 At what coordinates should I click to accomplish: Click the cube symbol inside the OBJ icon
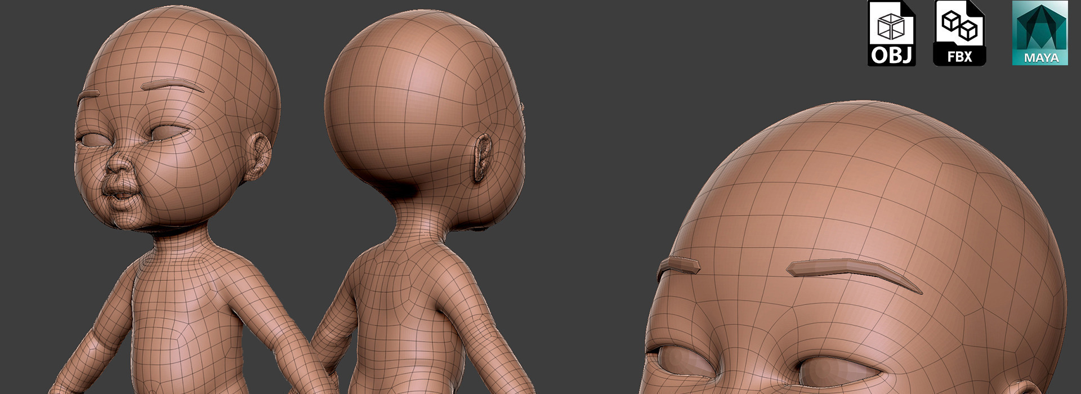click(891, 25)
